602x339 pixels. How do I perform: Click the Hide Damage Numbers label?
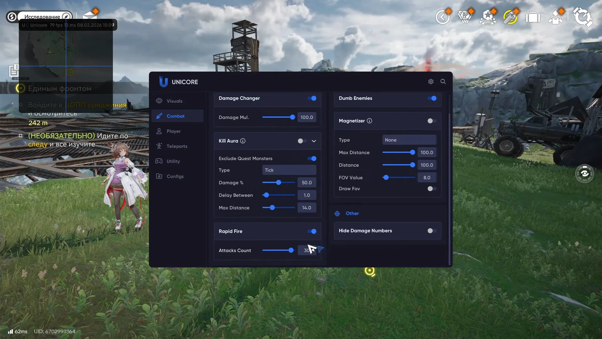pos(365,231)
